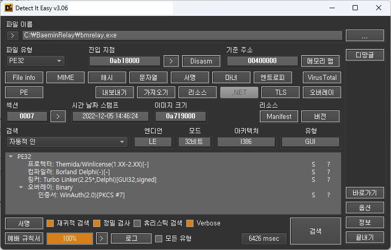Open the Manifest resource
391x250 pixels.
pos(279,116)
